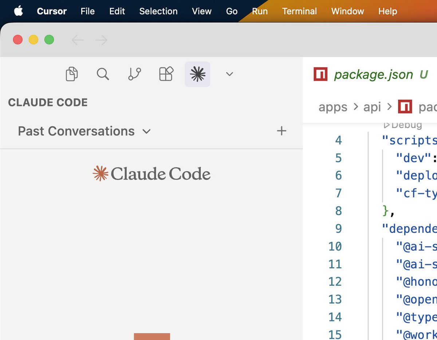The image size is (437, 340).
Task: Click line number 12 in the gutter
Action: (x=335, y=282)
